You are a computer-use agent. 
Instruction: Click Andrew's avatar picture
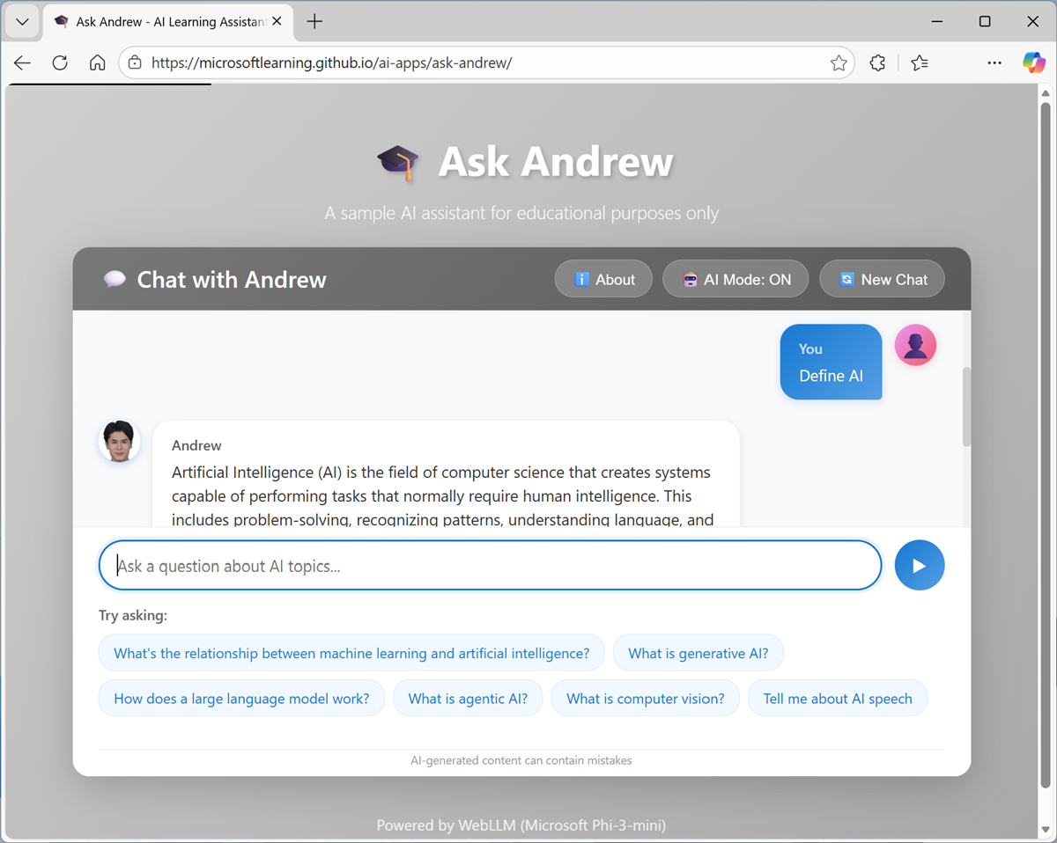pyautogui.click(x=119, y=441)
